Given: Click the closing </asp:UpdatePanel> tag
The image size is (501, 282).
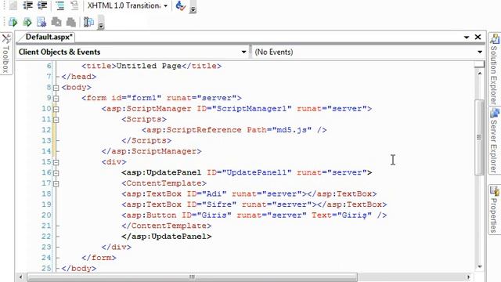Looking at the screenshot, I should 167,237.
